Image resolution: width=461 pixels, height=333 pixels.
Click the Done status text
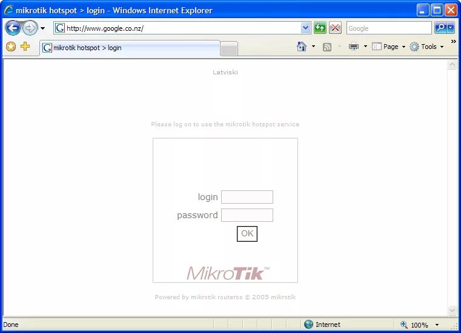tap(10, 325)
